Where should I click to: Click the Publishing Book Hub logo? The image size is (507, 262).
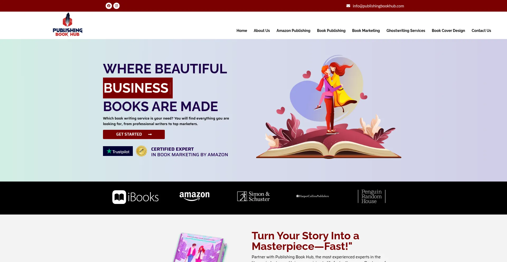coord(68,25)
